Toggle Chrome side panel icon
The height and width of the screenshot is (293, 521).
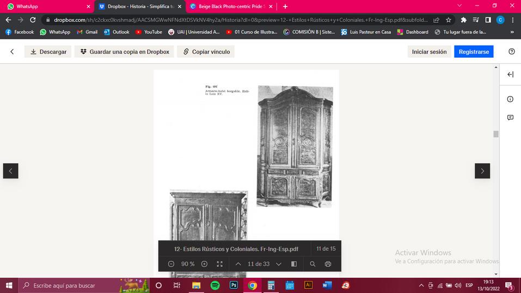pos(488,20)
